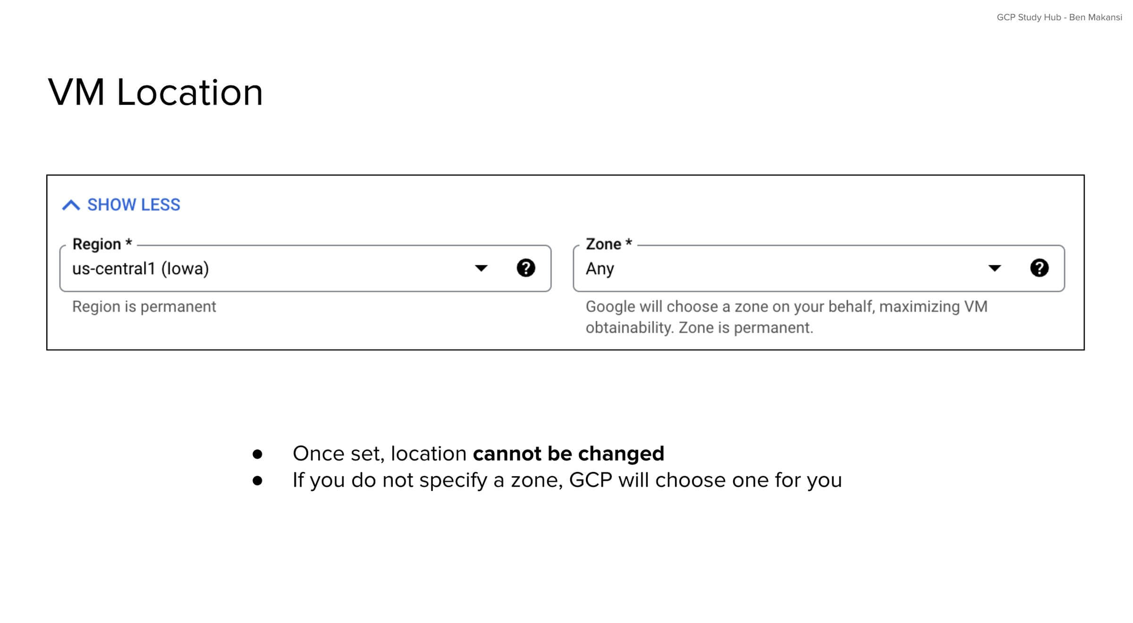The image size is (1133, 623).
Task: Click the Region * field label
Action: [101, 244]
